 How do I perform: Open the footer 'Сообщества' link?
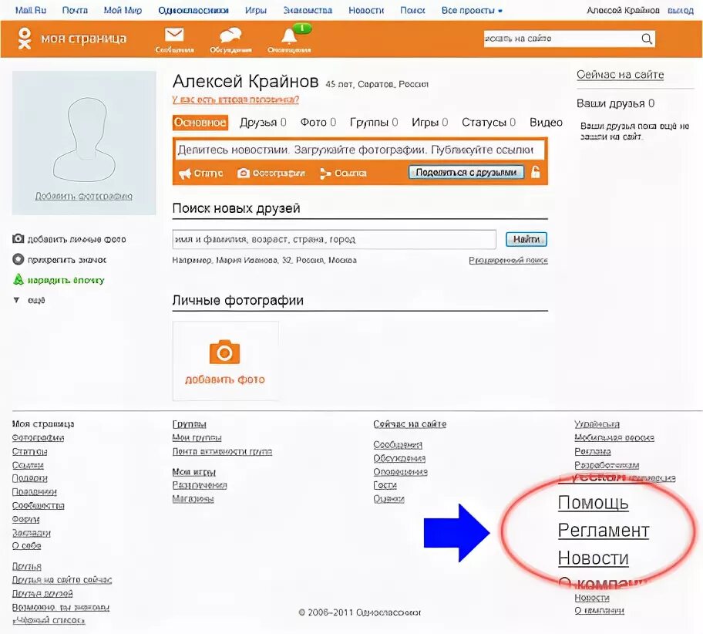point(38,505)
